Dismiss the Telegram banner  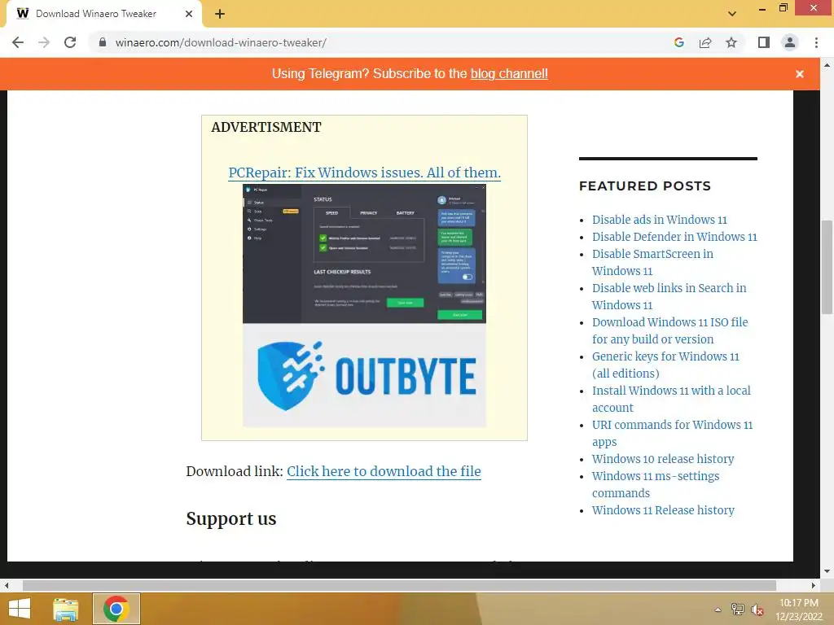coord(800,74)
